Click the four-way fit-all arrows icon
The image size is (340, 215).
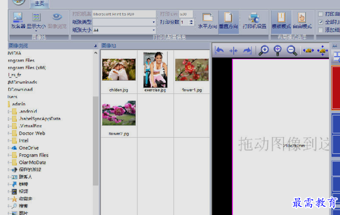tap(322, 50)
